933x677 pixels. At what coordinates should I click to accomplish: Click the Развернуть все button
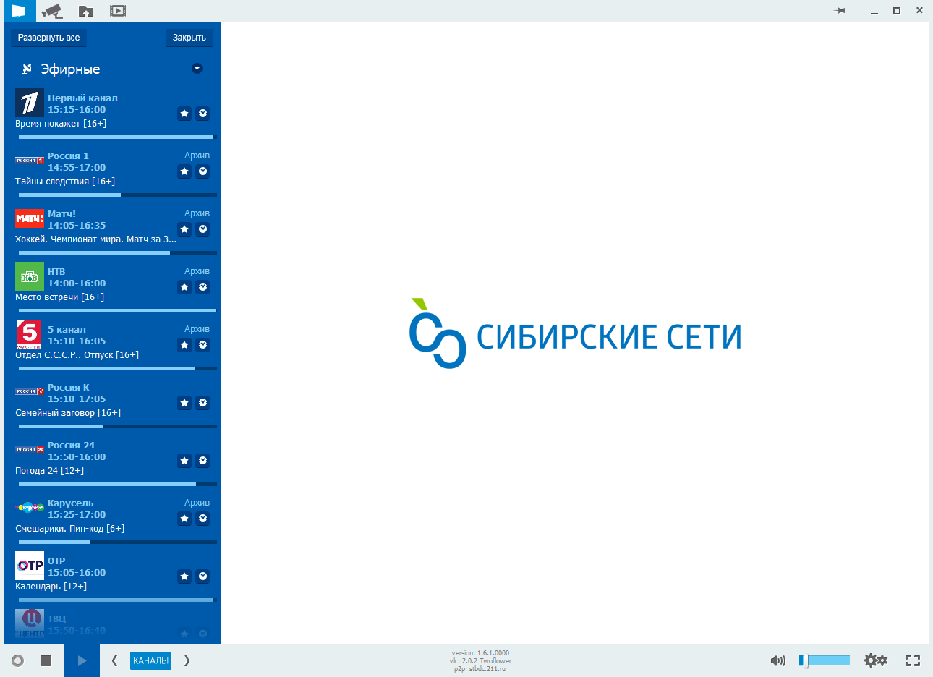49,38
